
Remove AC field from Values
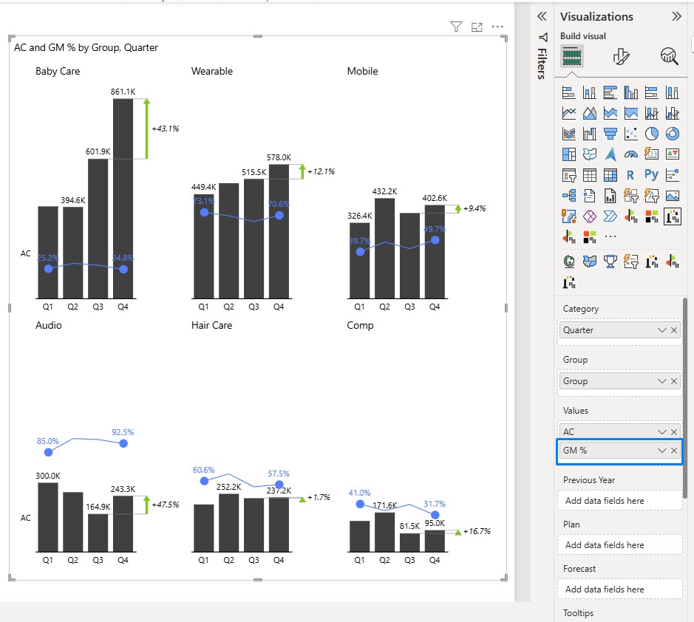pyautogui.click(x=674, y=431)
